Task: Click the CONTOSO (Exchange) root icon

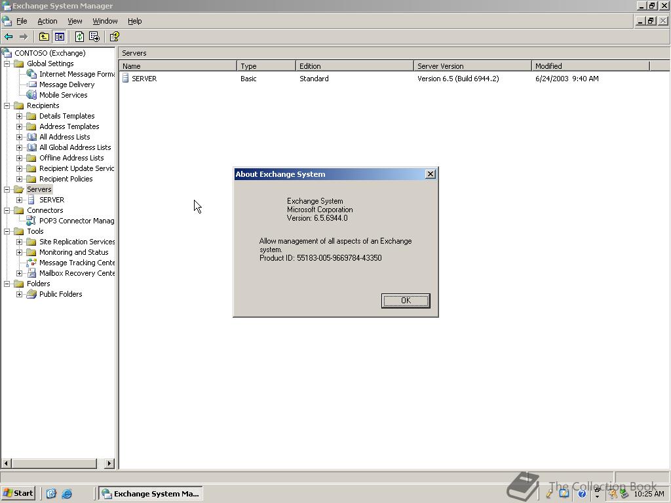Action: point(7,53)
